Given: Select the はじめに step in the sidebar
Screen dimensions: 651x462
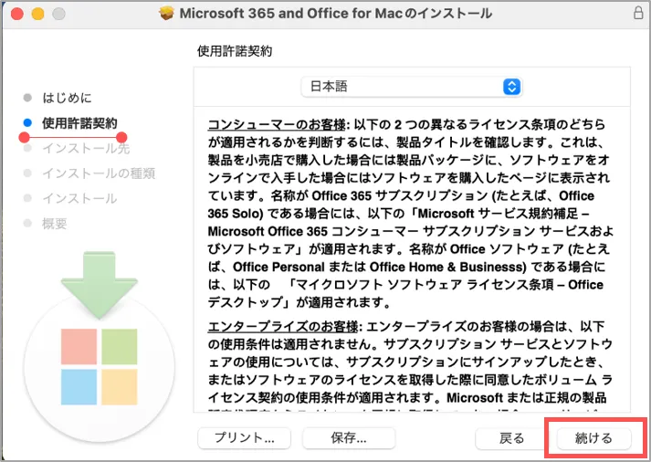Looking at the screenshot, I should [67, 98].
